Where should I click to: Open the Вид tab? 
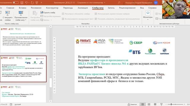[x=142, y=8]
